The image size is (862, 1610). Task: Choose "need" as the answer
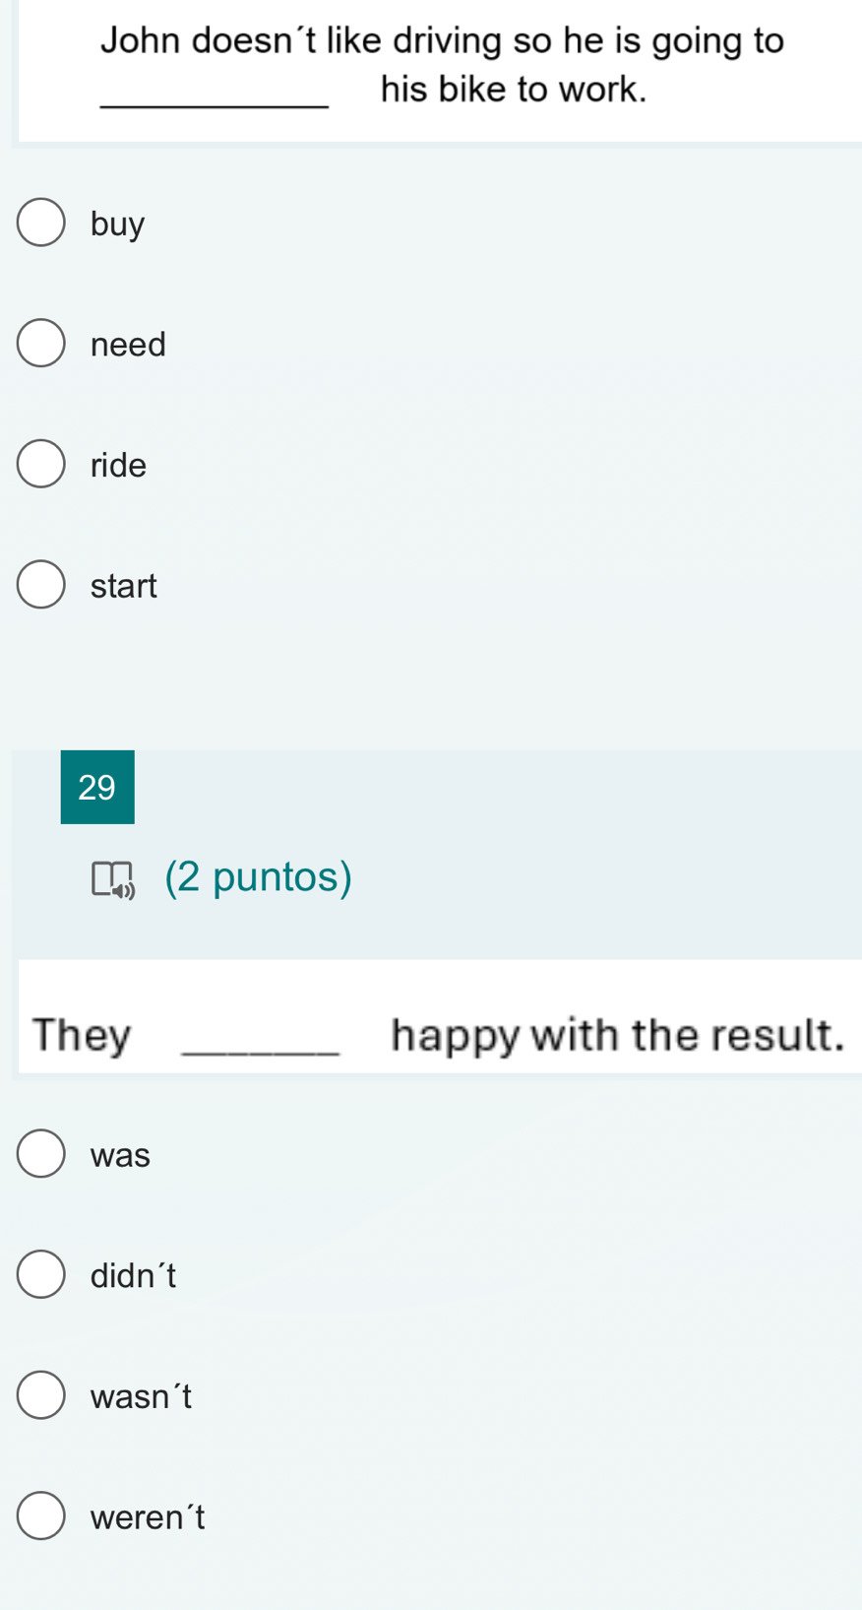coord(40,344)
